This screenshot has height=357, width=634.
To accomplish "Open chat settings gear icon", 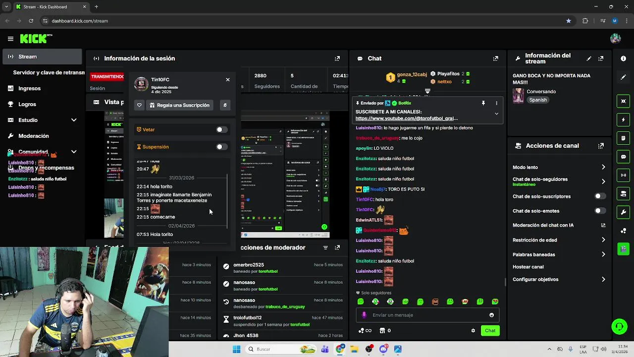I will (x=473, y=331).
